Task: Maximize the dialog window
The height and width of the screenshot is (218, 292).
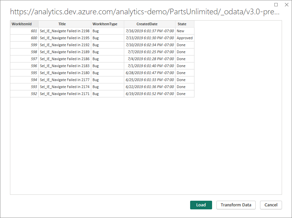Action: point(276,5)
